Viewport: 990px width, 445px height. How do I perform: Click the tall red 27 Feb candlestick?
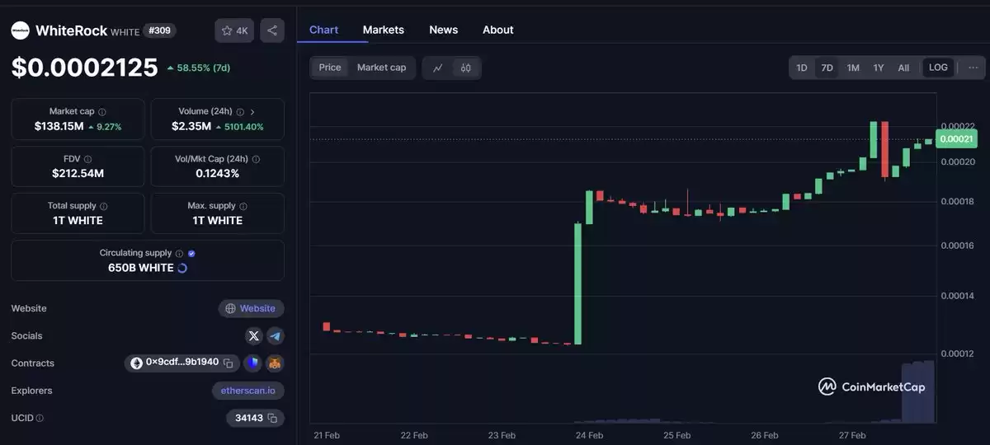(x=884, y=149)
